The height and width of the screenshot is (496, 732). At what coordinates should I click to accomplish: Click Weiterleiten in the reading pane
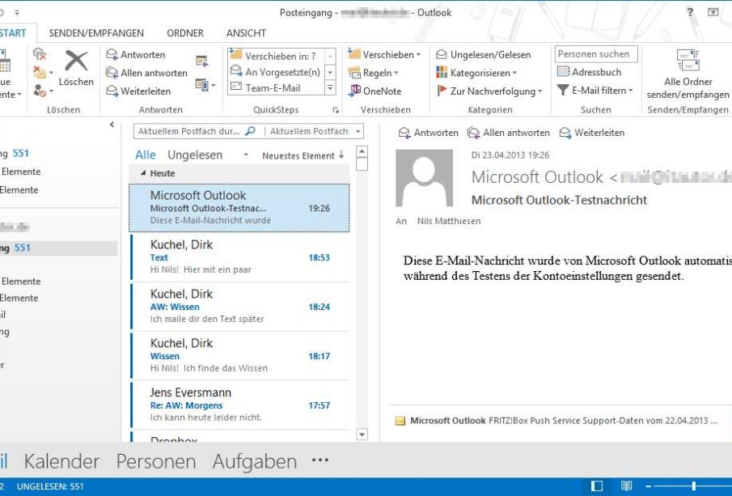pos(591,133)
